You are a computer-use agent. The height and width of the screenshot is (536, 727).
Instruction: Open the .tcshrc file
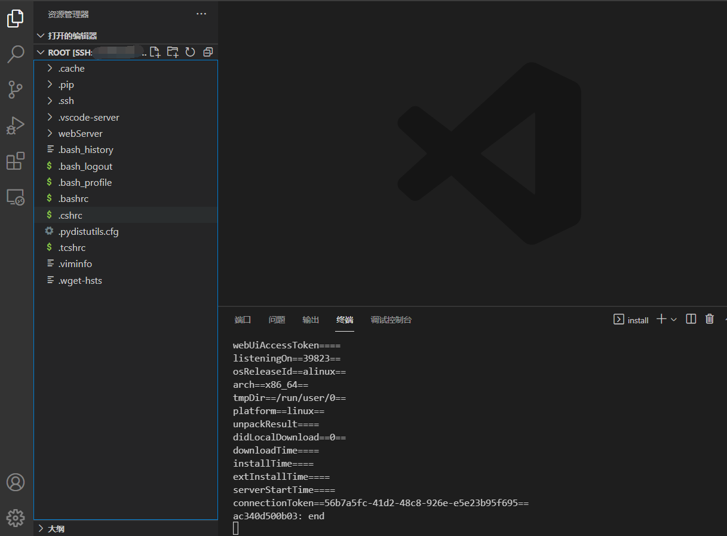pos(126,248)
